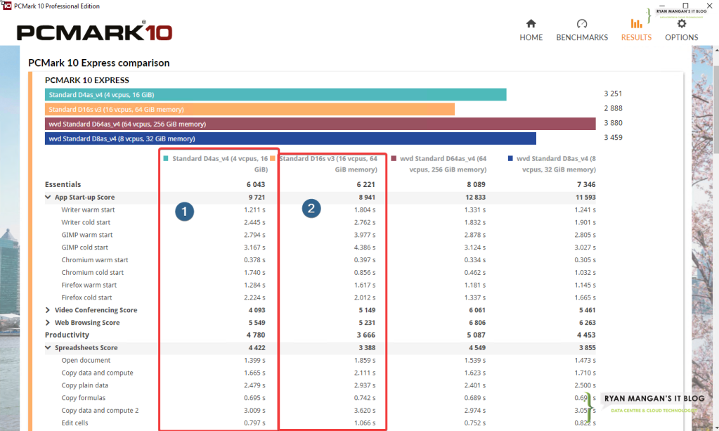
Task: Click the blue wvd Standard D8as_v4 legend swatch
Action: 510,159
